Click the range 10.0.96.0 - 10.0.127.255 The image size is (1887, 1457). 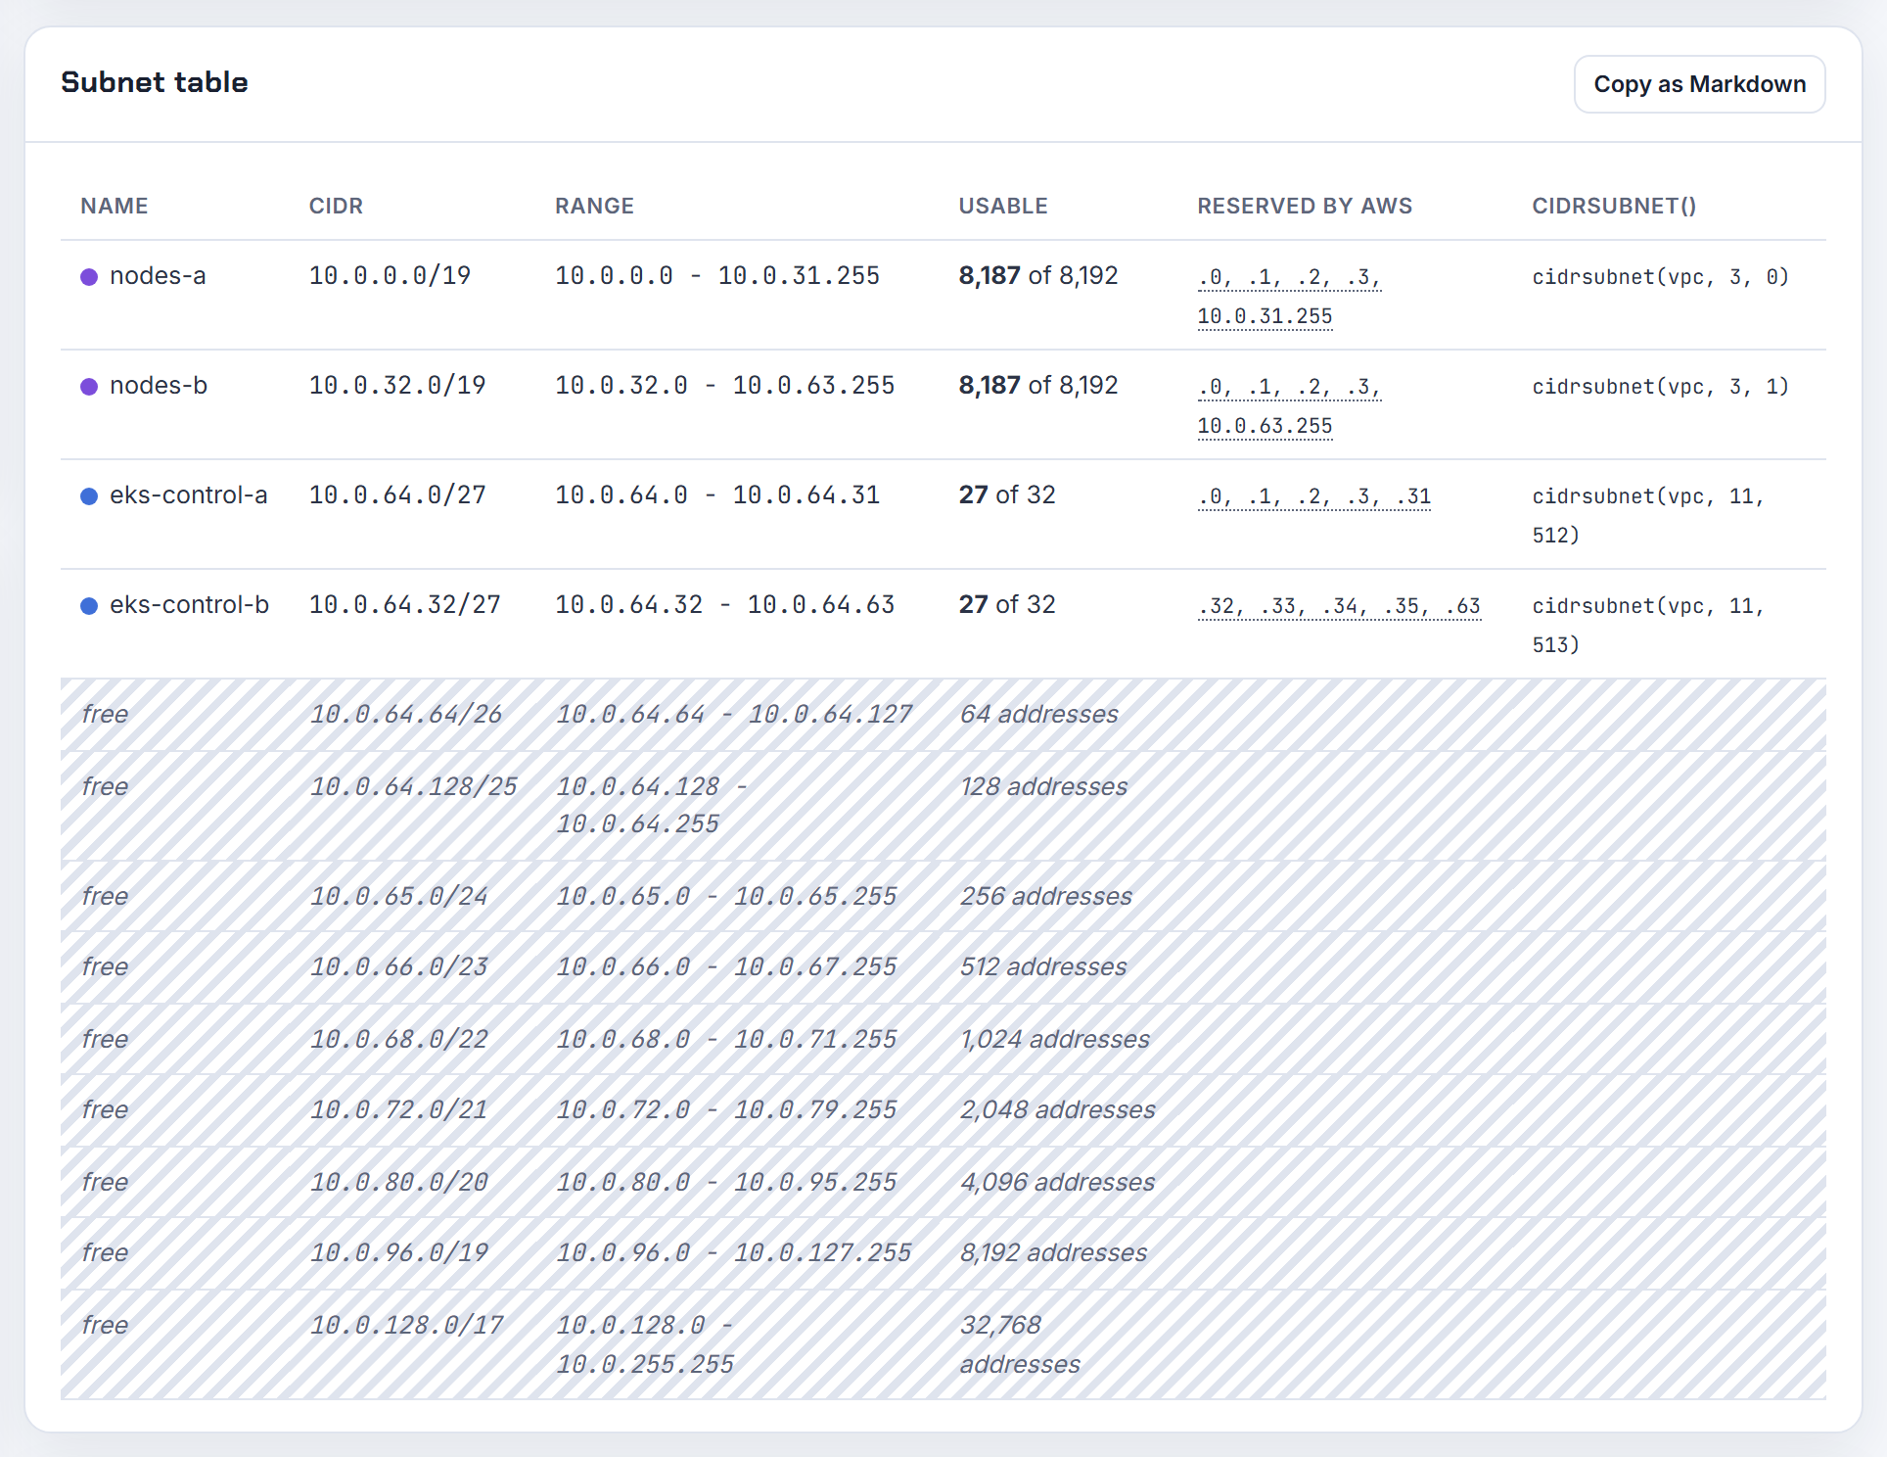point(733,1253)
